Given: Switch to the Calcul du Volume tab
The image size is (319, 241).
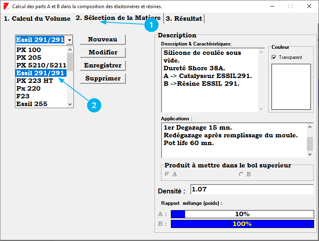Looking at the screenshot, I should [37, 19].
